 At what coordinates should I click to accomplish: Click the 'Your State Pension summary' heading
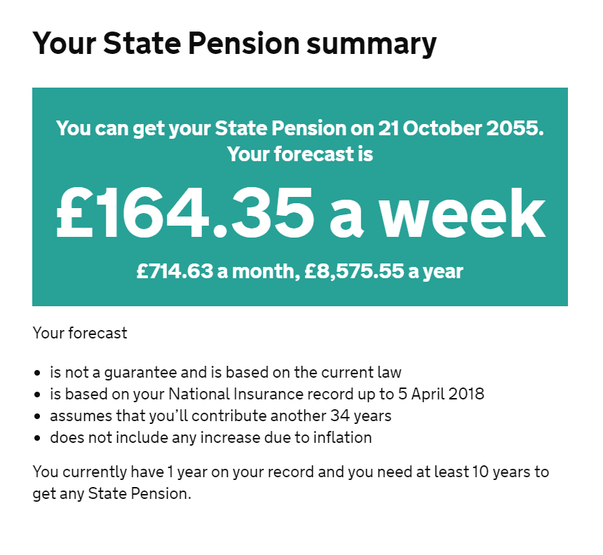[234, 43]
